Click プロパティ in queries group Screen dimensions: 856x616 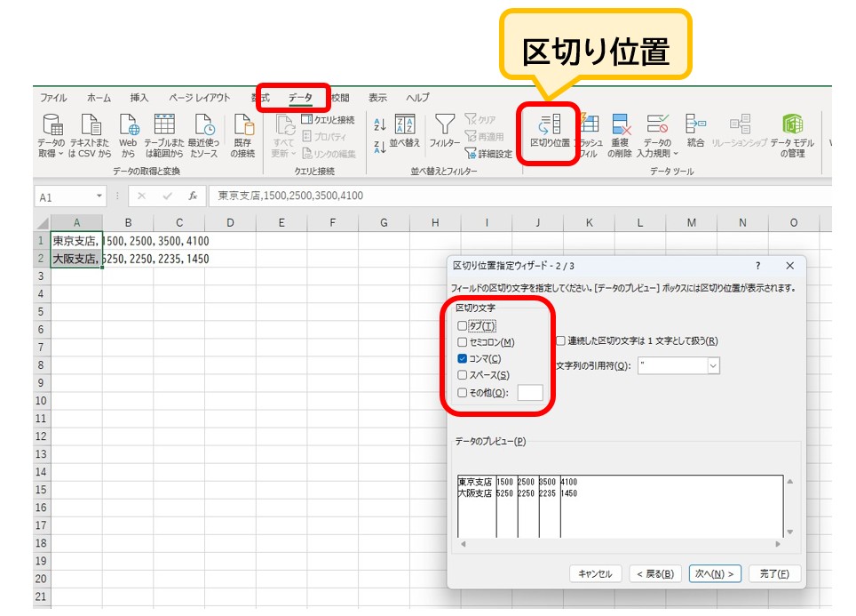[324, 137]
